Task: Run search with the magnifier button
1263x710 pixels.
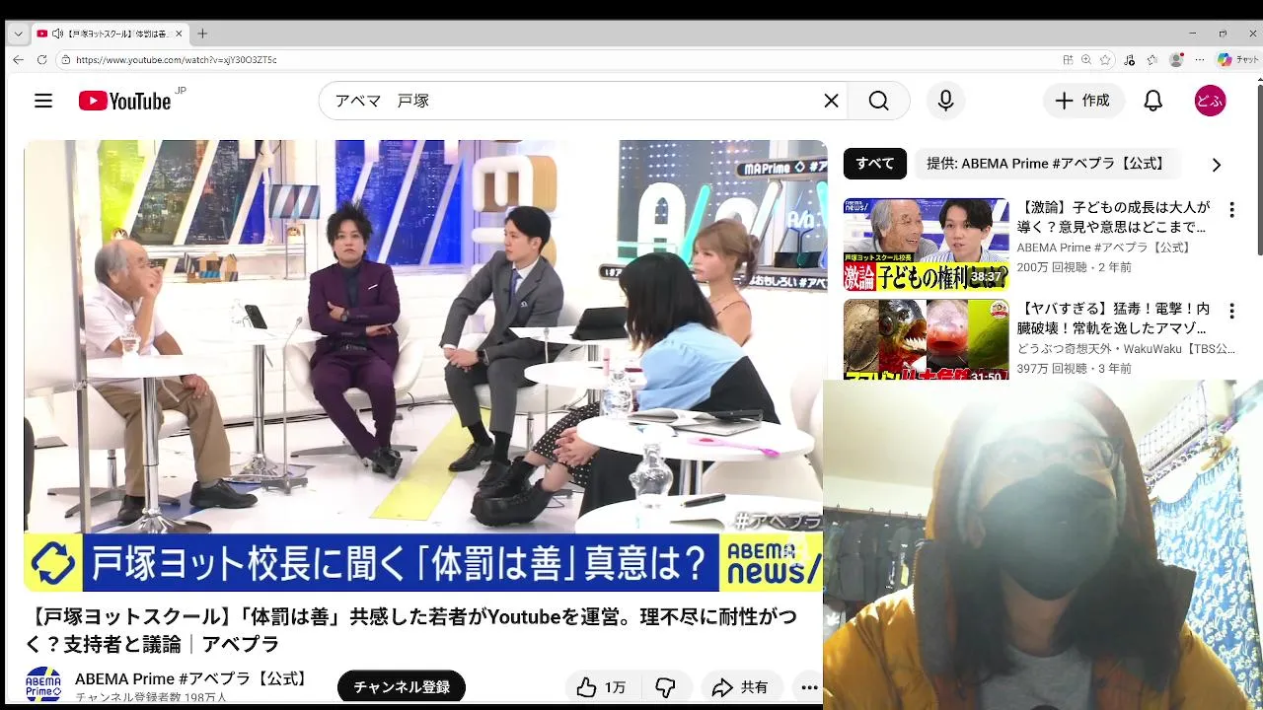Action: [x=878, y=101]
